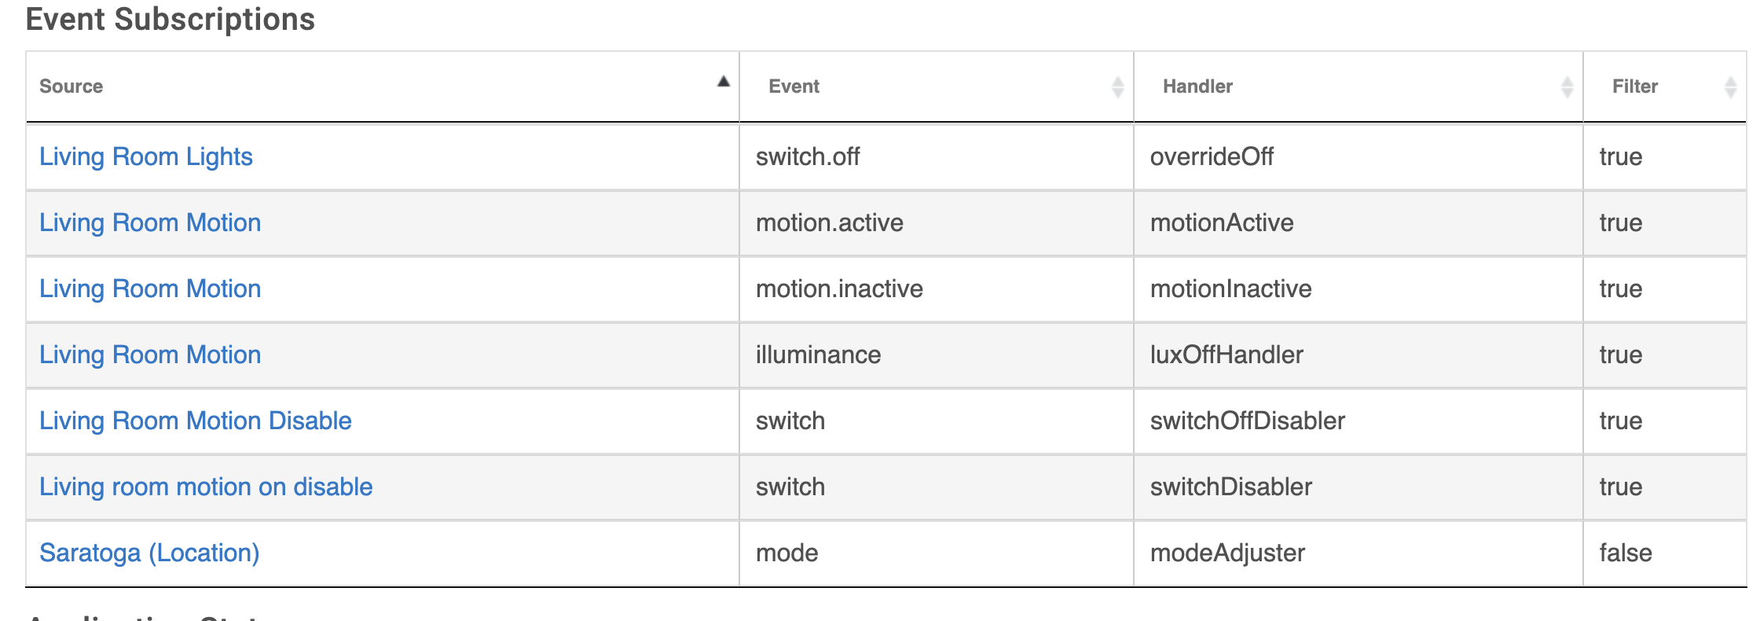Click the Filter column header label
The height and width of the screenshot is (621, 1760).
(1635, 86)
